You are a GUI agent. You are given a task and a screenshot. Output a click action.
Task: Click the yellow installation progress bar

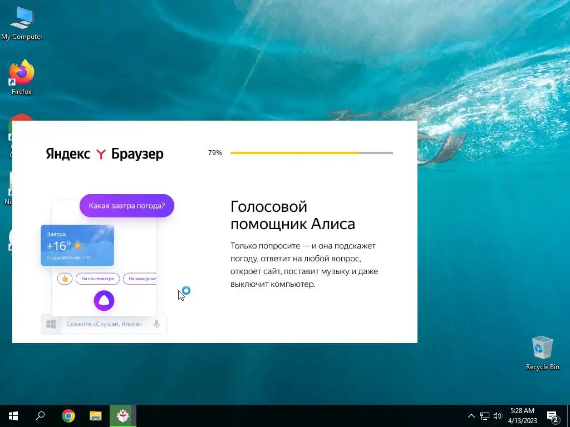312,153
